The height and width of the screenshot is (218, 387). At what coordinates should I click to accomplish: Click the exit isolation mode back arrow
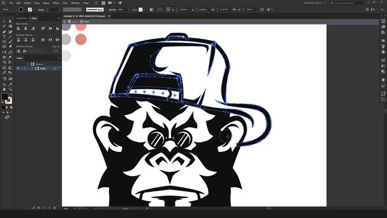coord(65,22)
